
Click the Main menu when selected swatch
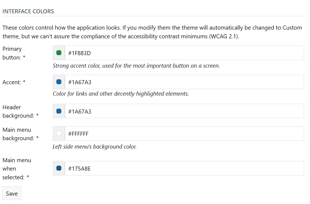tap(59, 168)
